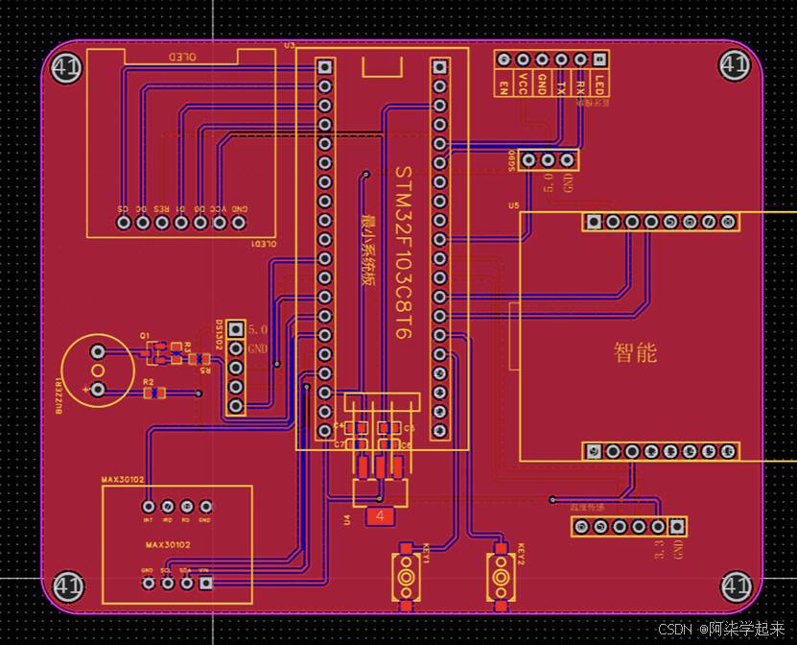797x645 pixels.
Task: Click the KEY1 button footprint
Action: [406, 577]
